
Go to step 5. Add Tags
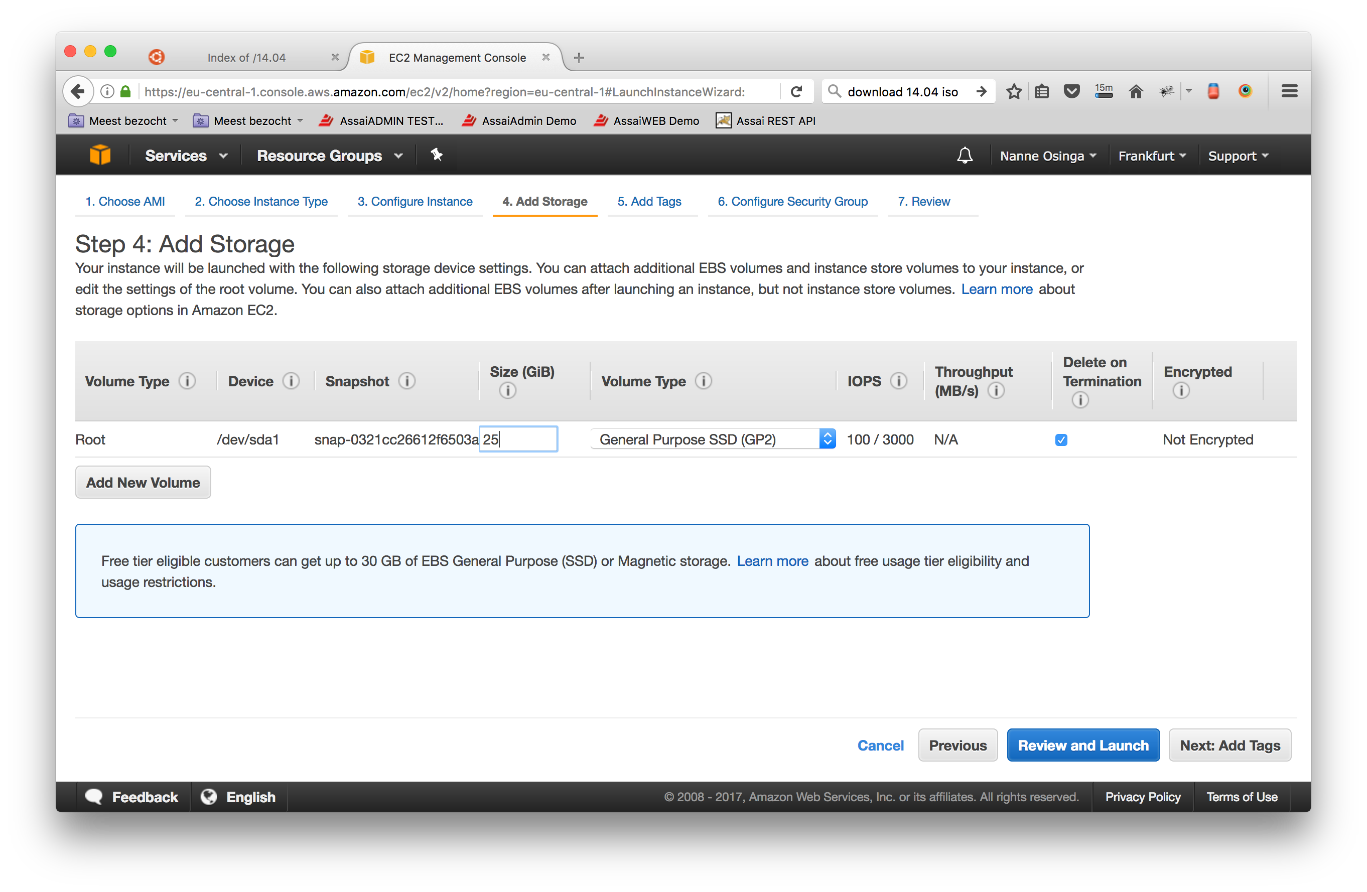[x=649, y=202]
